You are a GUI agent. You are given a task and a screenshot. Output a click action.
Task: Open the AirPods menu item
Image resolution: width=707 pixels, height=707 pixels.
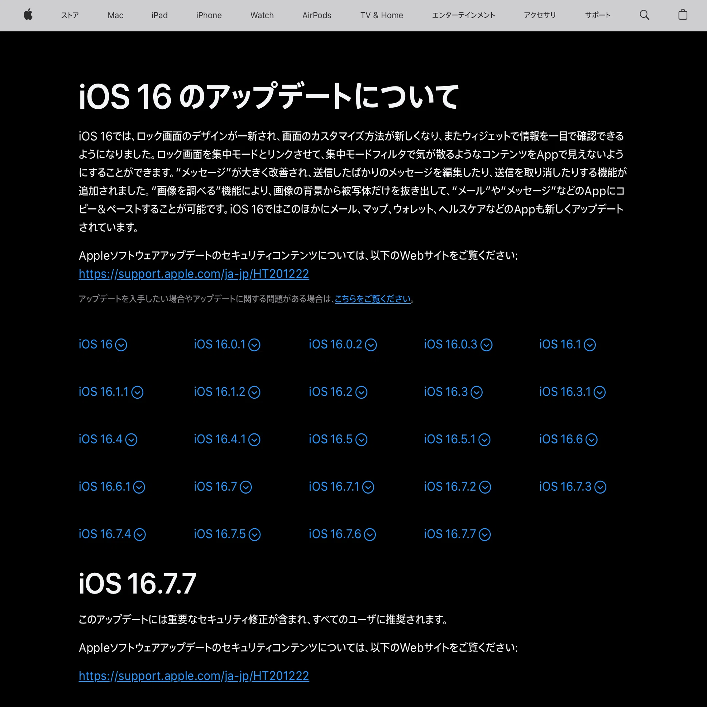[x=317, y=15]
